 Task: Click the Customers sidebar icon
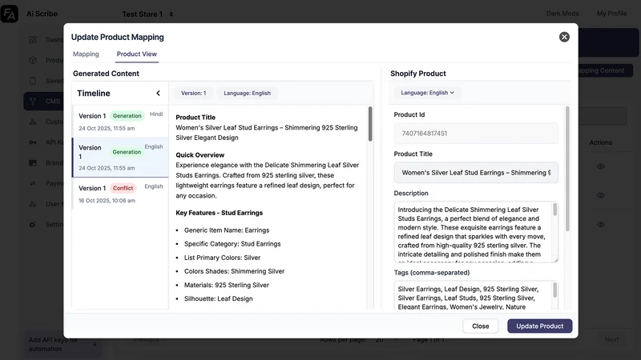(33, 122)
